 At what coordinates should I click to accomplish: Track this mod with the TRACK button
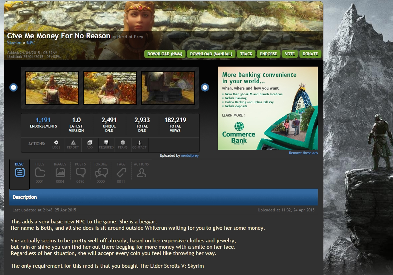(x=246, y=54)
